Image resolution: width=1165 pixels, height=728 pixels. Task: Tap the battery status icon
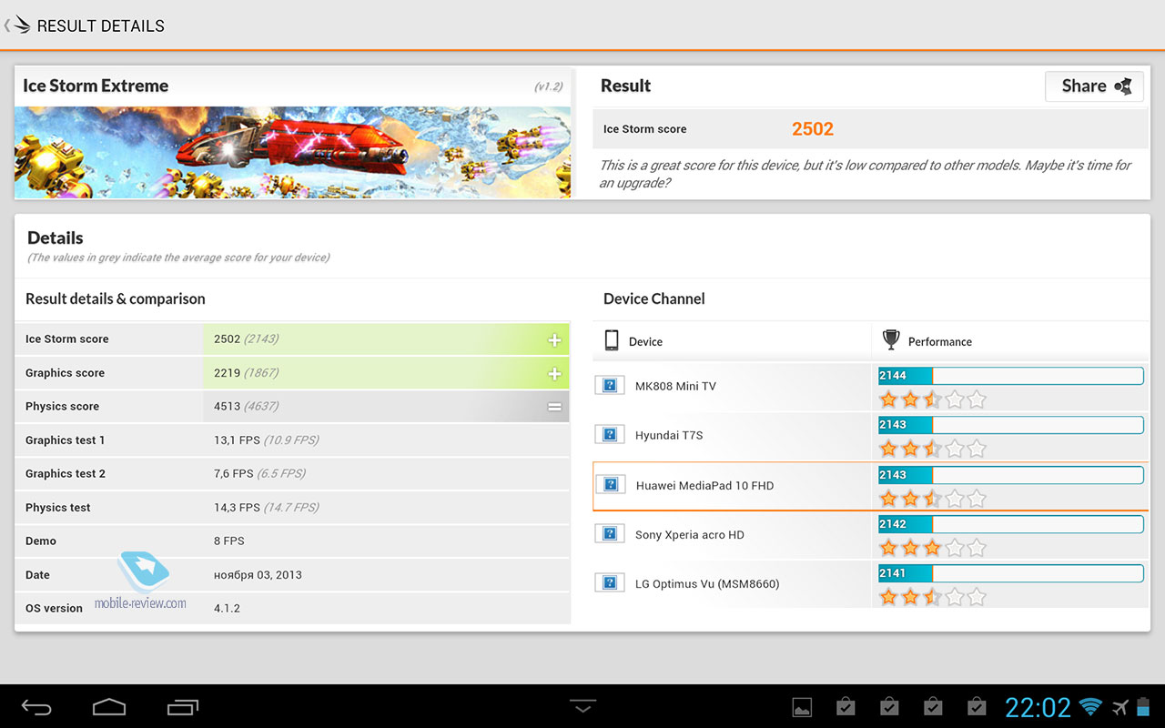tap(1144, 707)
